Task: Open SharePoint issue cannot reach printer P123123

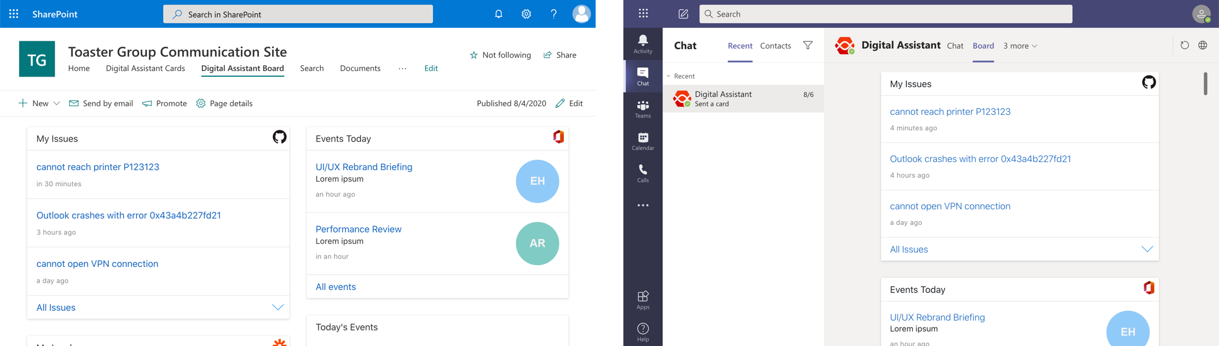Action: [97, 167]
